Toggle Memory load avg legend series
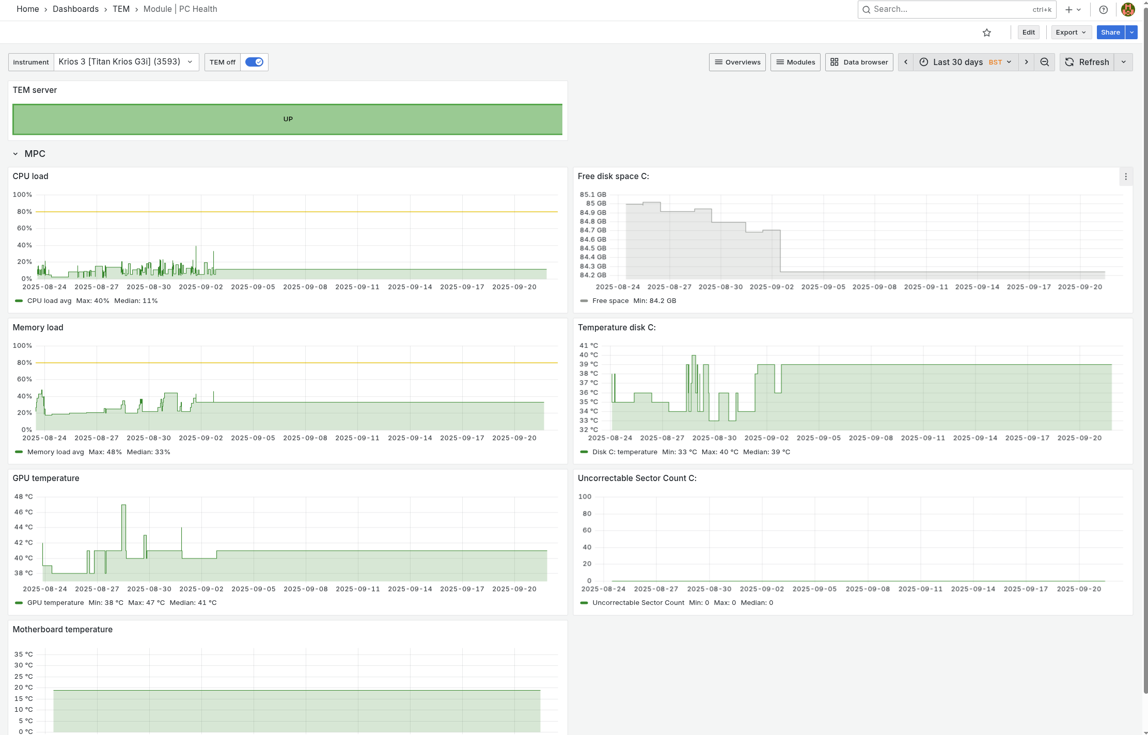 (x=55, y=452)
